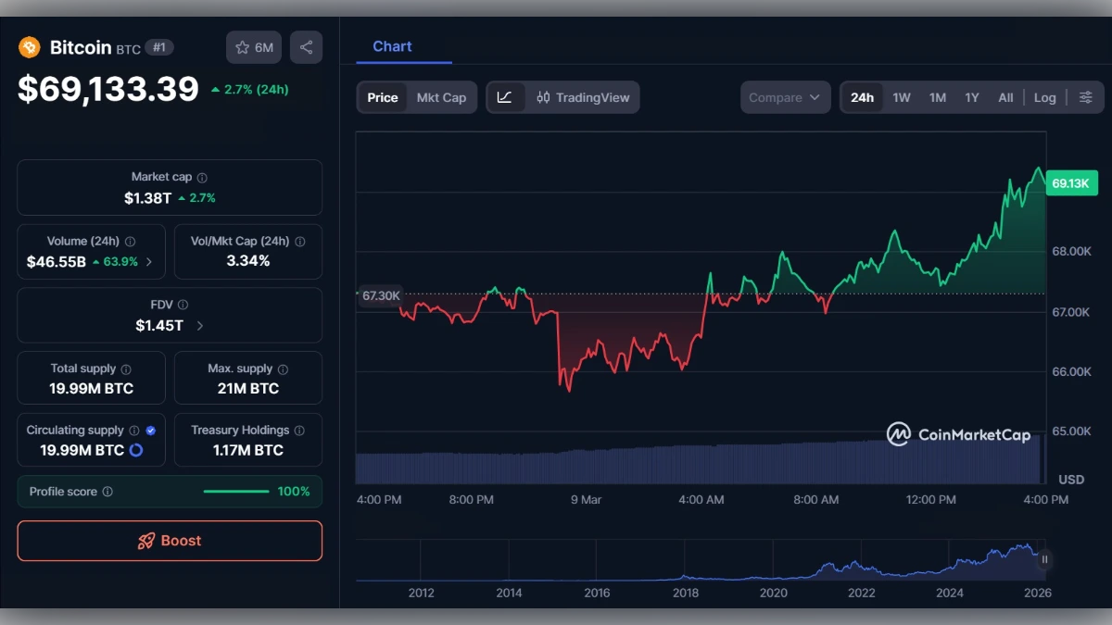Switch chart to TradingView candlestick view

pyautogui.click(x=575, y=96)
